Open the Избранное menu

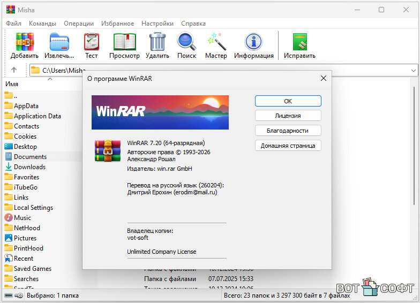coord(117,24)
